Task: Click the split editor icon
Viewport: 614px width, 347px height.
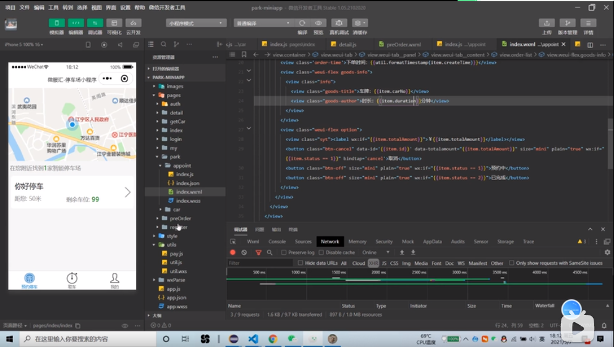Action: 590,45
